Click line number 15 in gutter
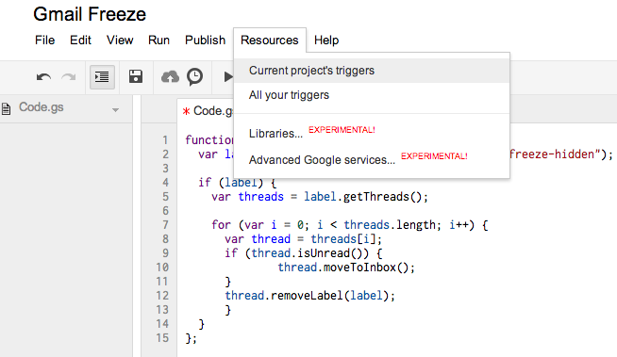Image resolution: width=617 pixels, height=357 pixels. pyautogui.click(x=162, y=338)
